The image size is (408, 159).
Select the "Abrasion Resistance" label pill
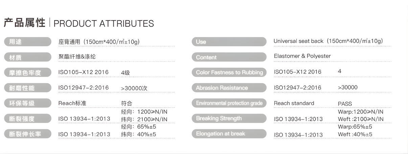point(229,88)
